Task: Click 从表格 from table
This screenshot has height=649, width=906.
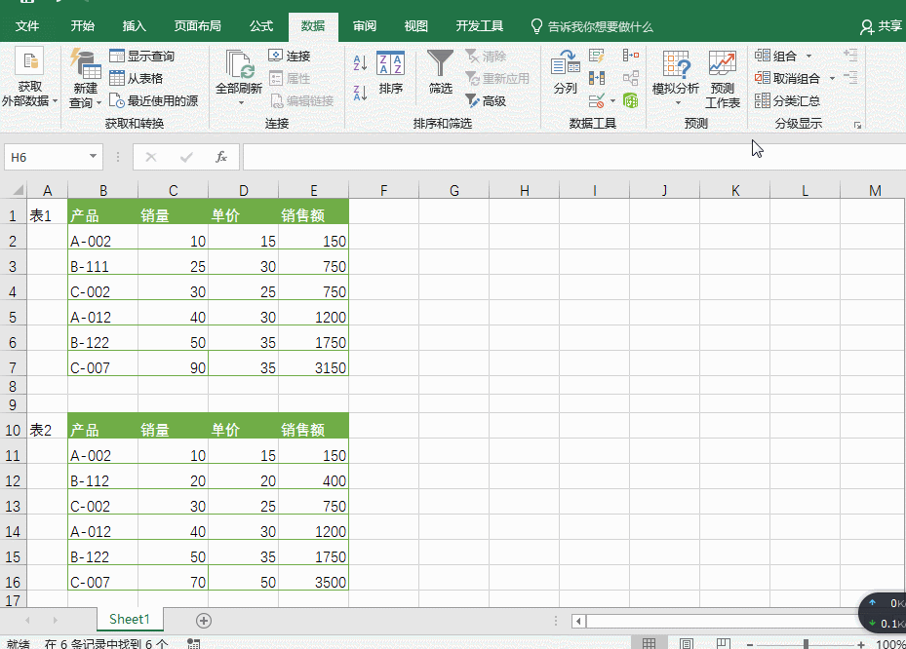Action: tap(137, 78)
